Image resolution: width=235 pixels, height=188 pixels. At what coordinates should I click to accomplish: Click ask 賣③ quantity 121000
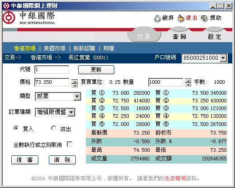click(218, 108)
